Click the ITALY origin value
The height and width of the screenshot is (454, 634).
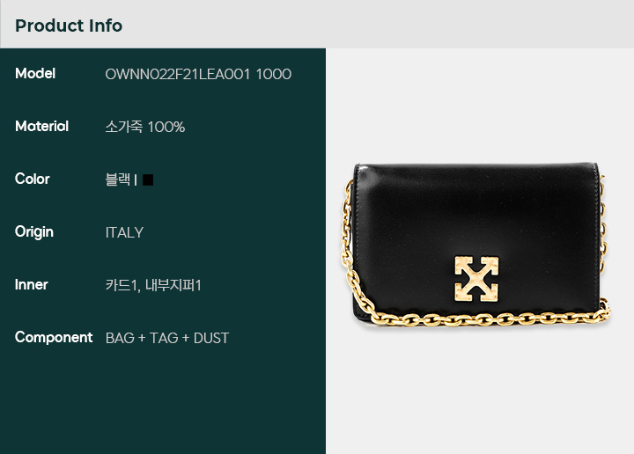(x=124, y=232)
